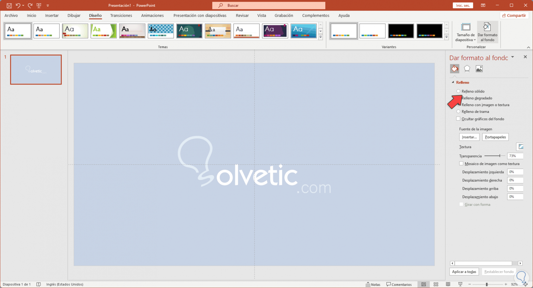Click the Portapapeles button
Screen dimensions: 533x288
click(496, 137)
